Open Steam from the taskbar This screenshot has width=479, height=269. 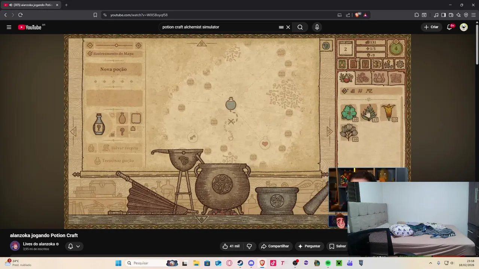pyautogui.click(x=240, y=263)
